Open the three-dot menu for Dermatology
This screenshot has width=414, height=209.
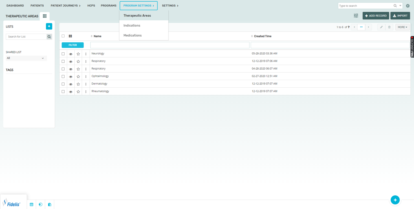(x=86, y=84)
